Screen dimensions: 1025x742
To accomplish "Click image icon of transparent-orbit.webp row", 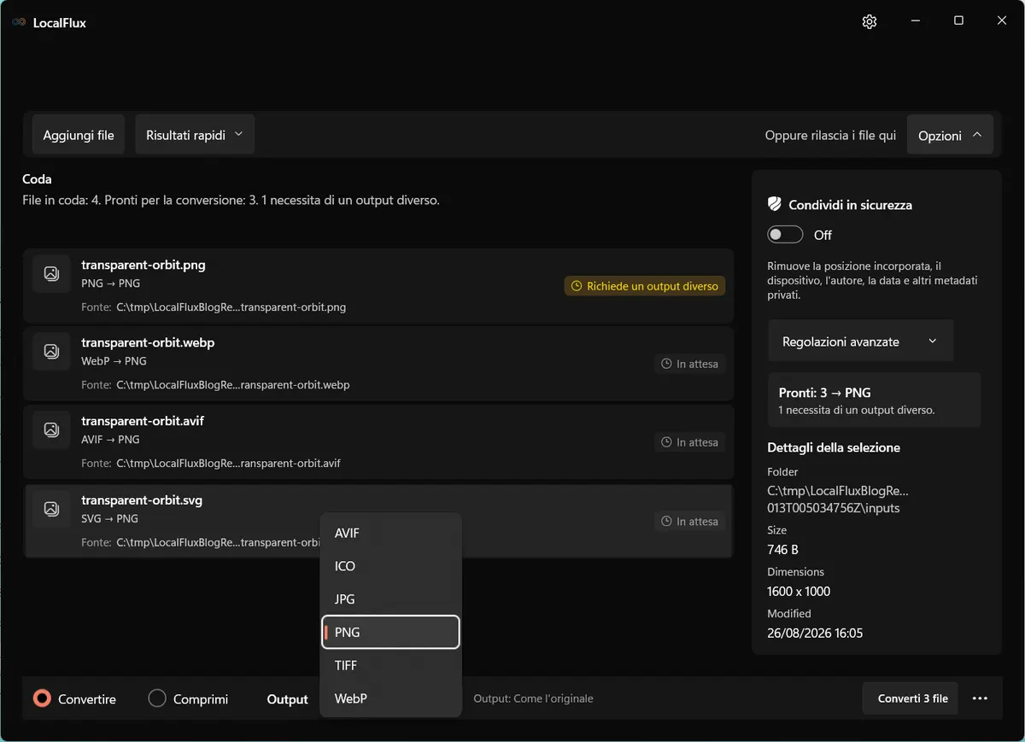I will point(51,351).
